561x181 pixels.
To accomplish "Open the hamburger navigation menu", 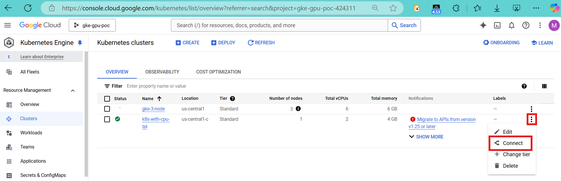I will 8,25.
